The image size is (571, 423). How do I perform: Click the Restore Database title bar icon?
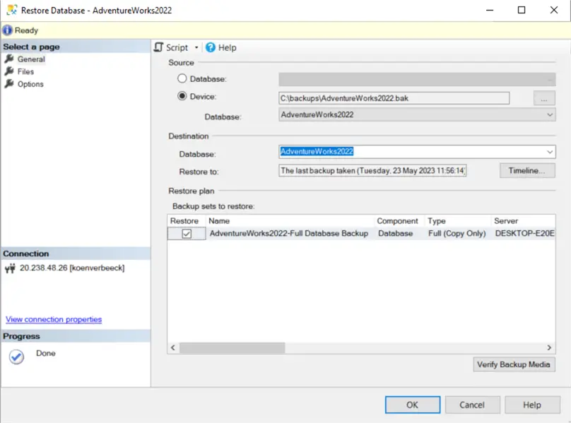point(11,10)
